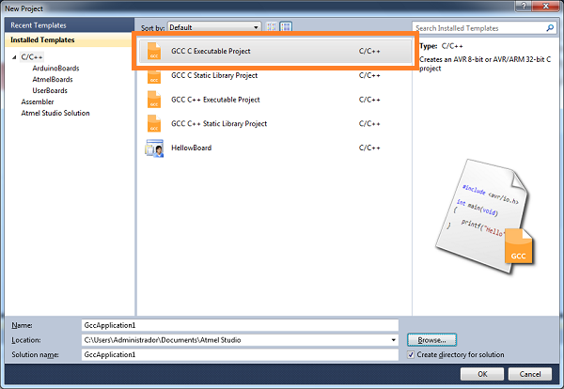This screenshot has height=389, width=564.
Task: Click the HellowBoard template icon
Action: click(154, 148)
